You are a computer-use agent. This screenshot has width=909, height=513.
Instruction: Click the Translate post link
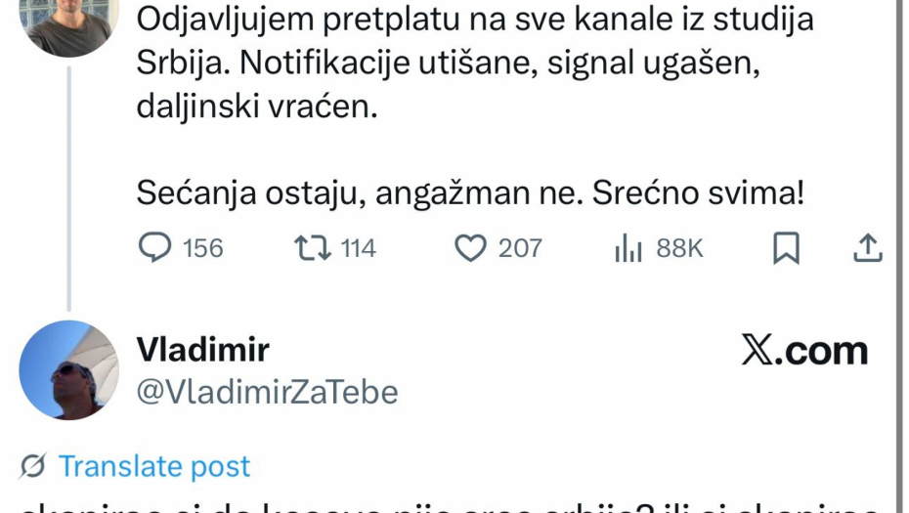(153, 467)
